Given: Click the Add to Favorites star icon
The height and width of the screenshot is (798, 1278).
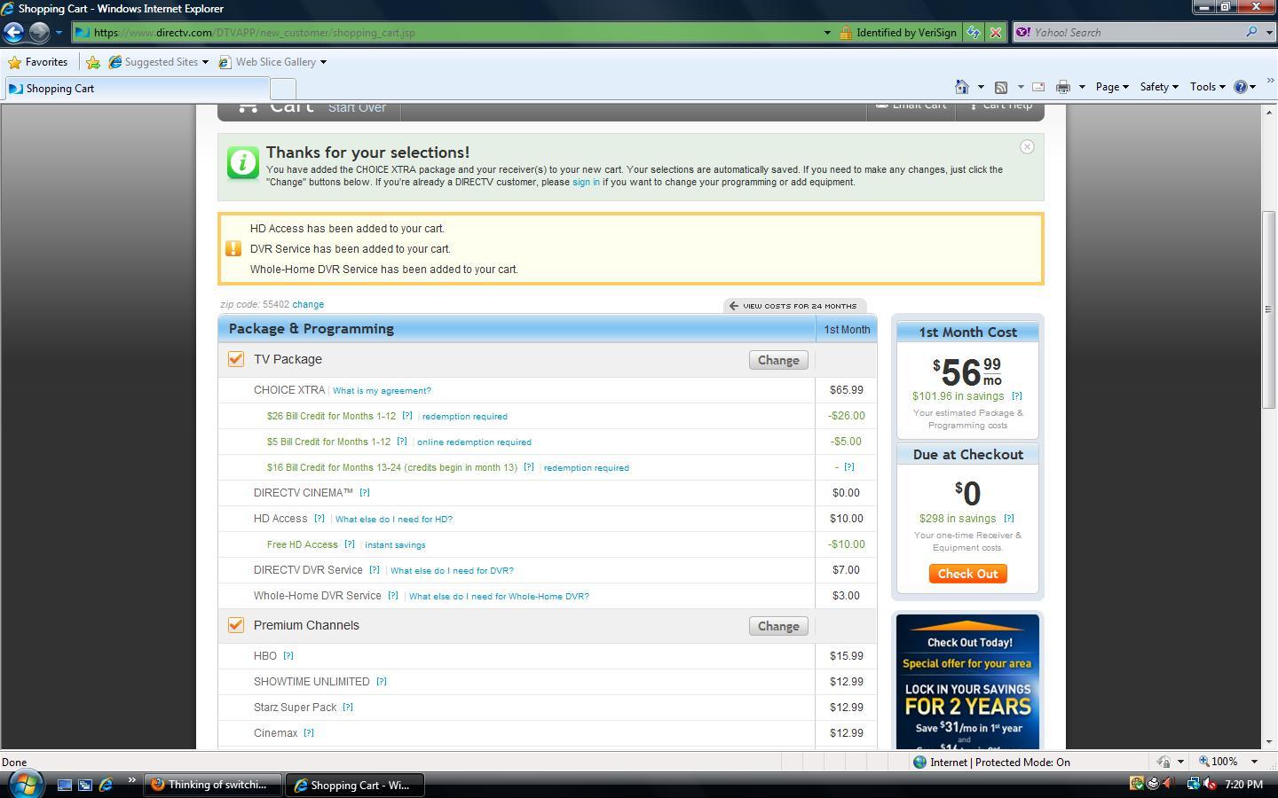Looking at the screenshot, I should (x=93, y=62).
